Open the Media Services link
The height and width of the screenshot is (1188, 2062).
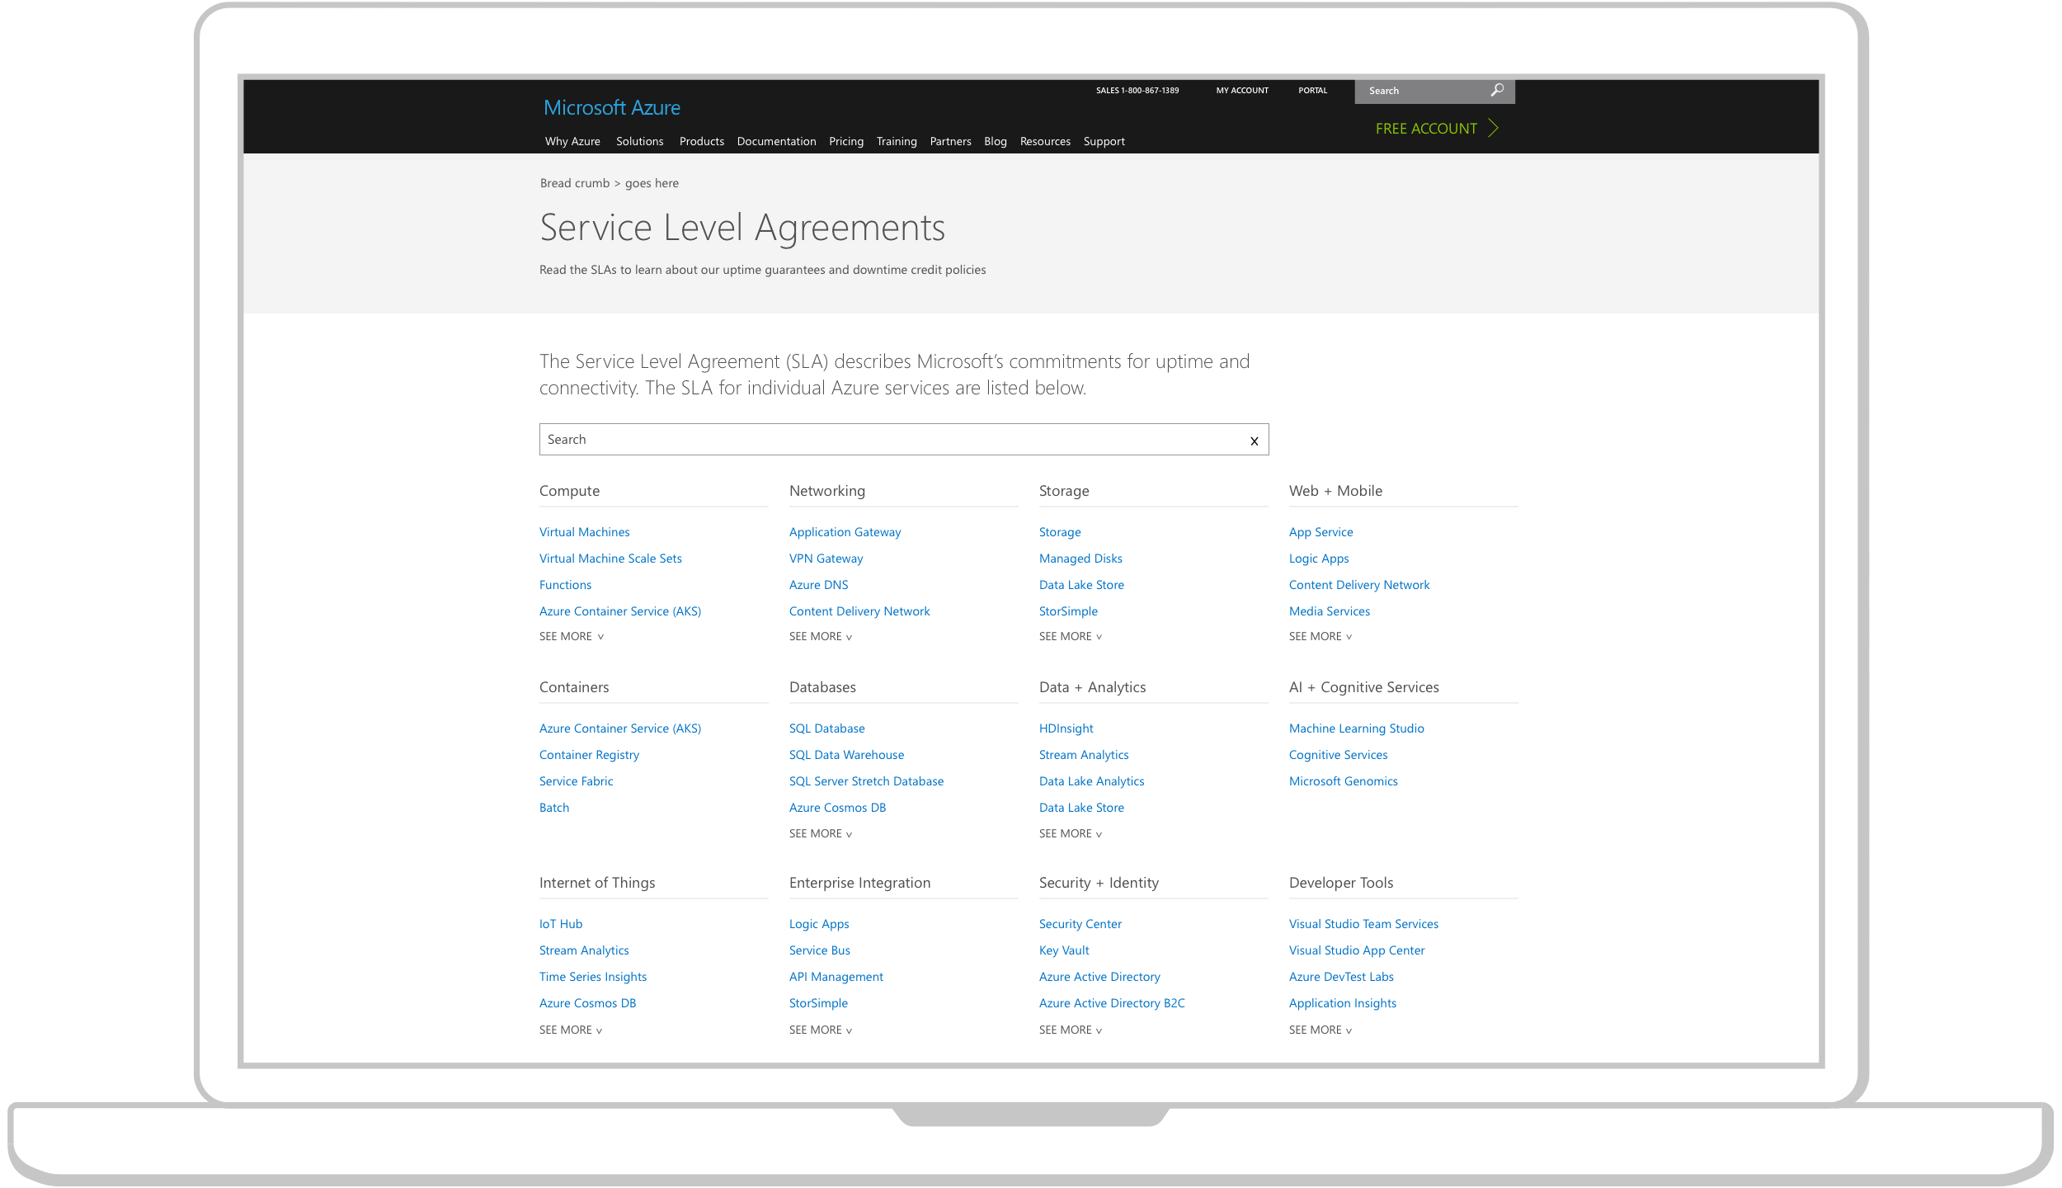point(1329,611)
